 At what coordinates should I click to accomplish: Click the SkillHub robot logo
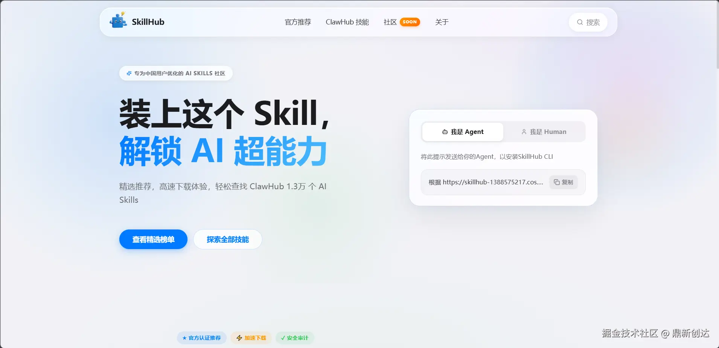[118, 21]
